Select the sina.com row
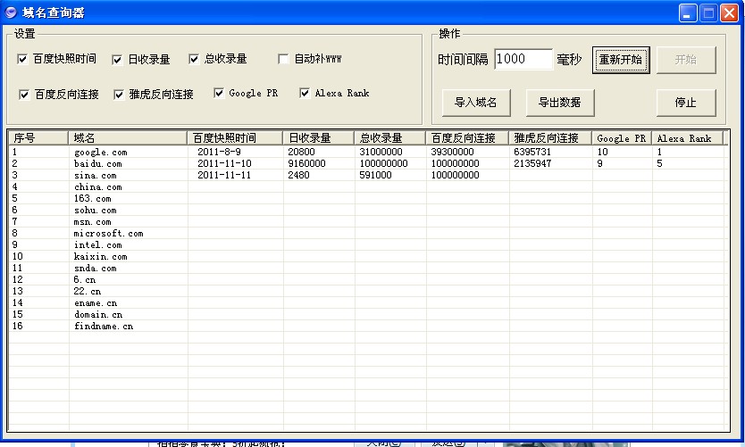 point(368,175)
